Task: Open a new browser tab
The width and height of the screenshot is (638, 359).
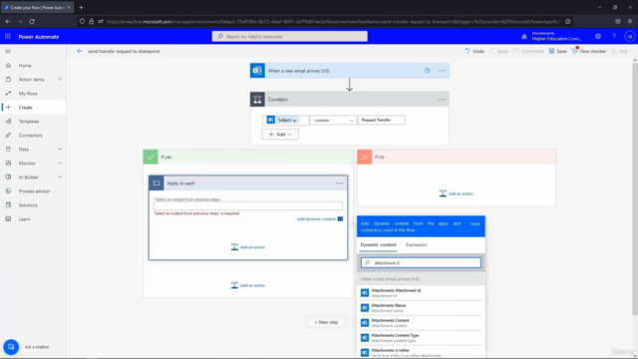Action: coord(81,7)
